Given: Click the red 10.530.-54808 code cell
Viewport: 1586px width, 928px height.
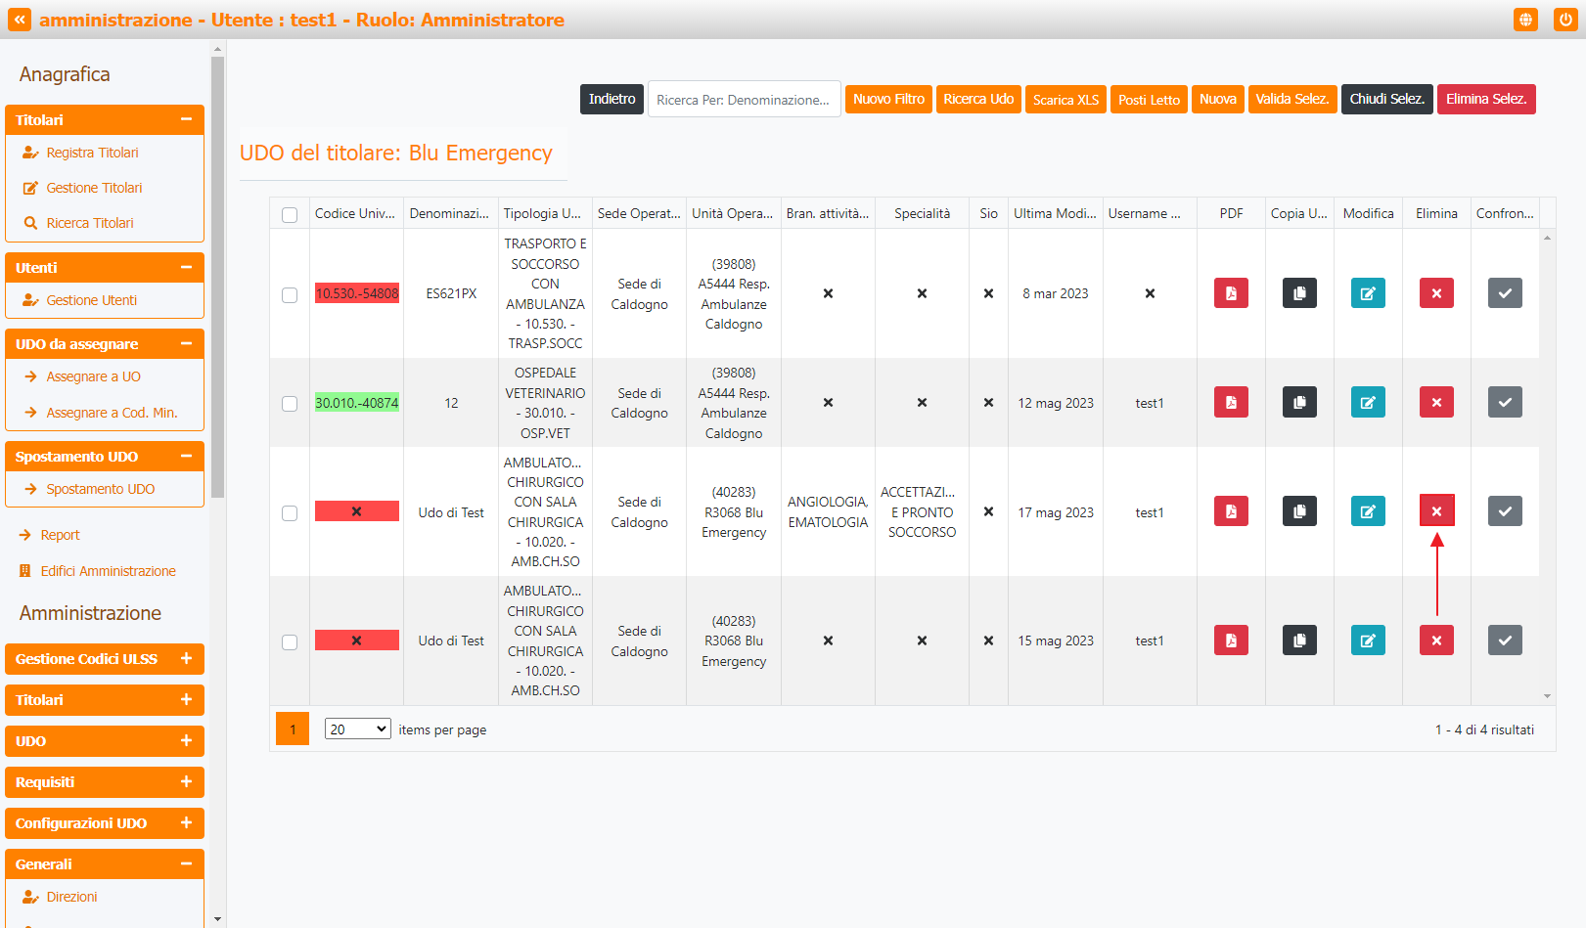Looking at the screenshot, I should pos(356,293).
